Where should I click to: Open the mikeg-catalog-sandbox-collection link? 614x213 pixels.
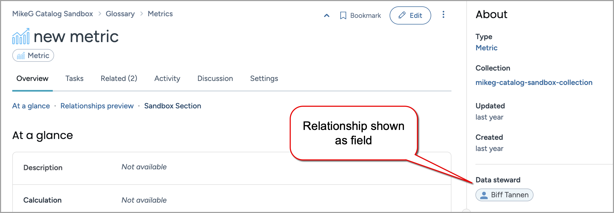point(534,83)
